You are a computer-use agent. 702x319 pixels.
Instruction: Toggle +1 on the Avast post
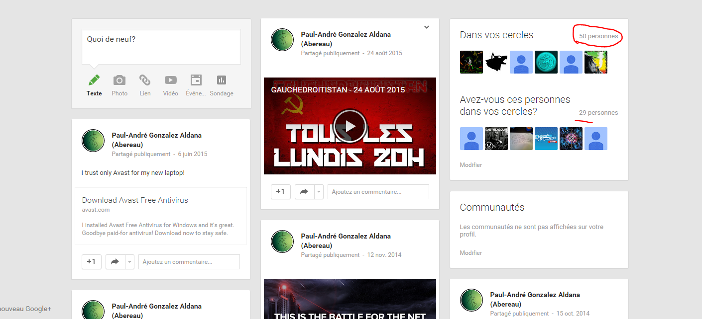tap(92, 262)
